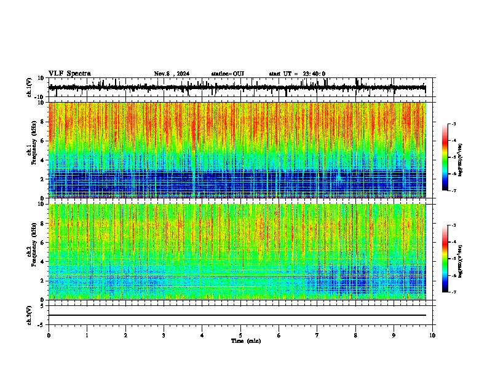Click the '-3' value on upper colorbar
This screenshot has width=487, height=376.
click(453, 123)
